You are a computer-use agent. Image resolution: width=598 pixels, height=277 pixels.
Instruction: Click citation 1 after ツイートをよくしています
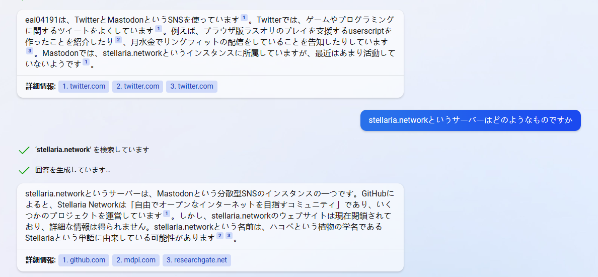(x=159, y=29)
